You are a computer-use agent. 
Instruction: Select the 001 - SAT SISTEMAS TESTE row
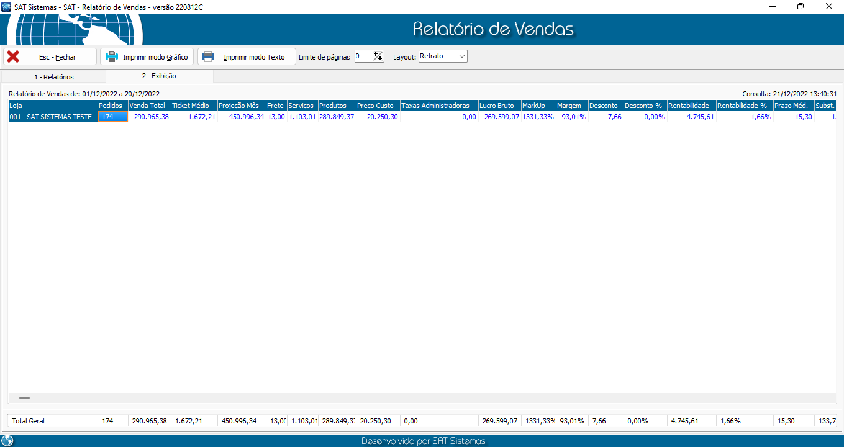click(51, 117)
